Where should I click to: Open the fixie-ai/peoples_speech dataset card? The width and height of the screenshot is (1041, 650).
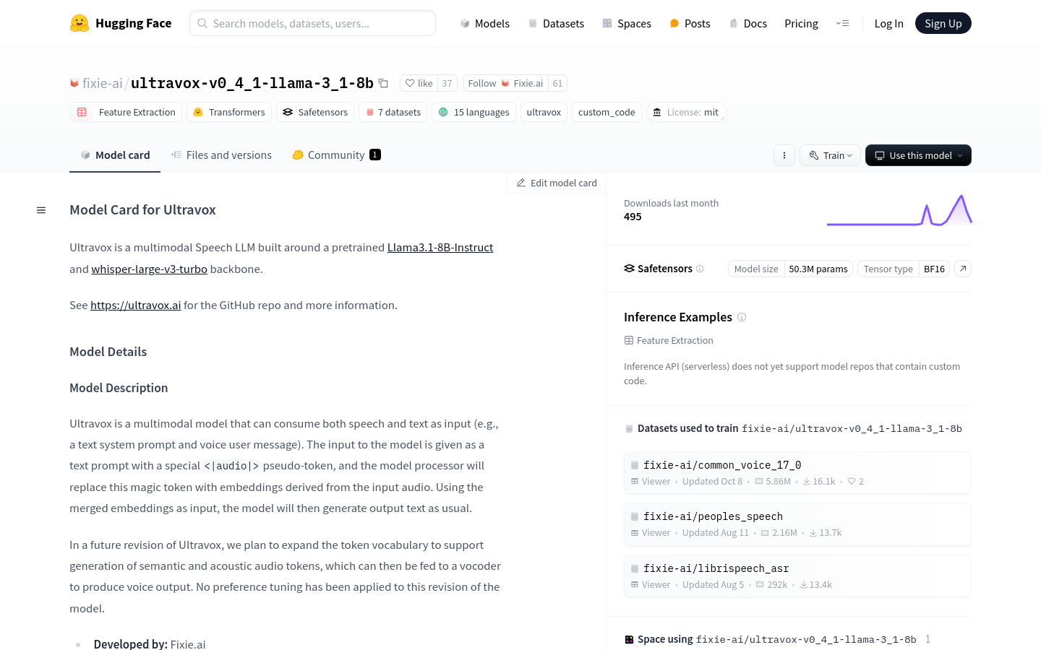click(x=797, y=524)
